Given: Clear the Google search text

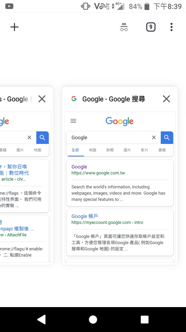Looking at the screenshot, I should pos(154,137).
